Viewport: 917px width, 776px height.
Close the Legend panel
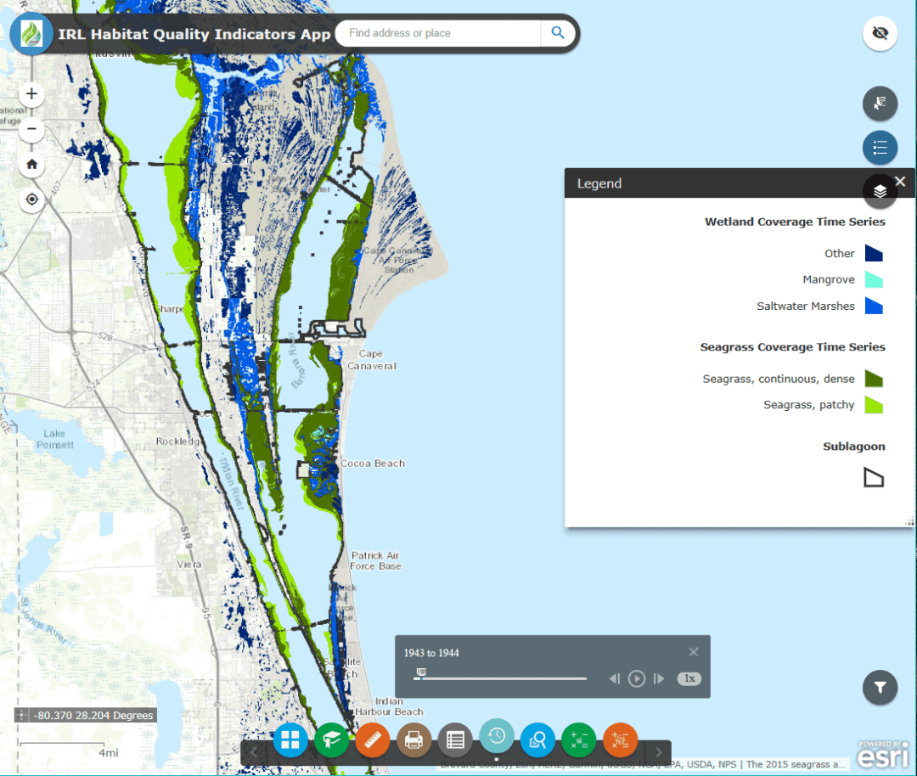pos(900,182)
